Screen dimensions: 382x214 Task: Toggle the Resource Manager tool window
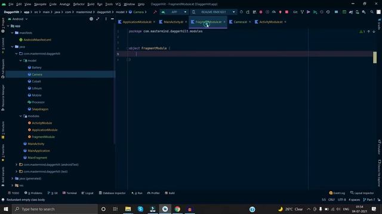tap(3, 97)
